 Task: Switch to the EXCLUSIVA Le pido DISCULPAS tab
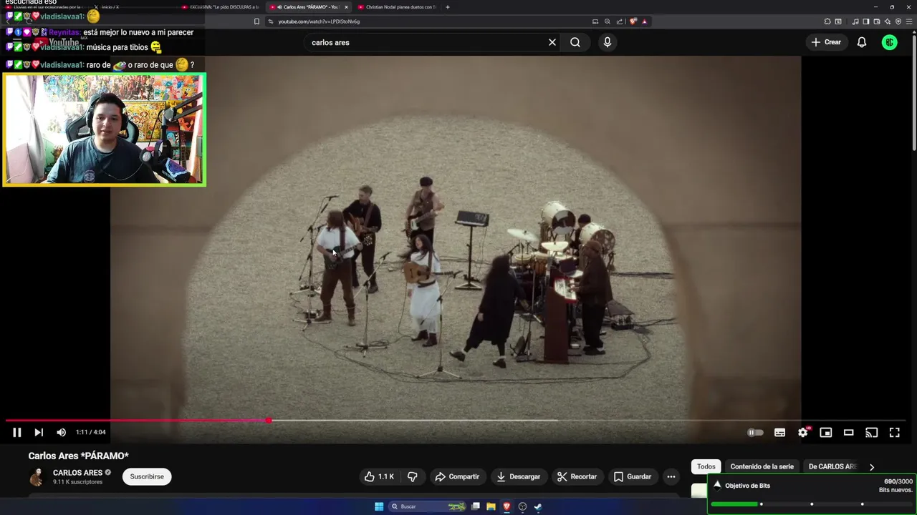pos(220,7)
